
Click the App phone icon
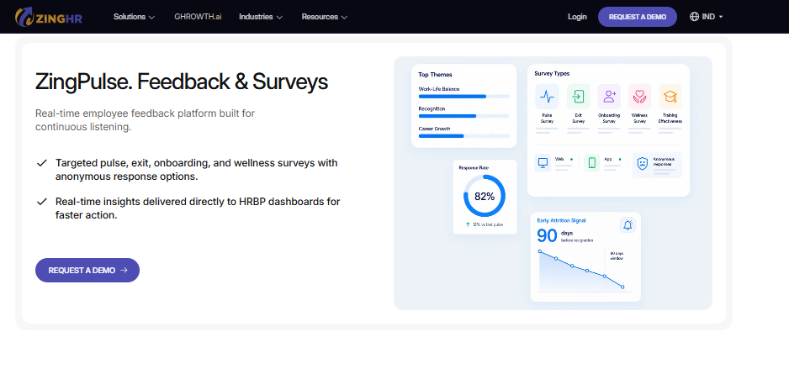(x=592, y=163)
